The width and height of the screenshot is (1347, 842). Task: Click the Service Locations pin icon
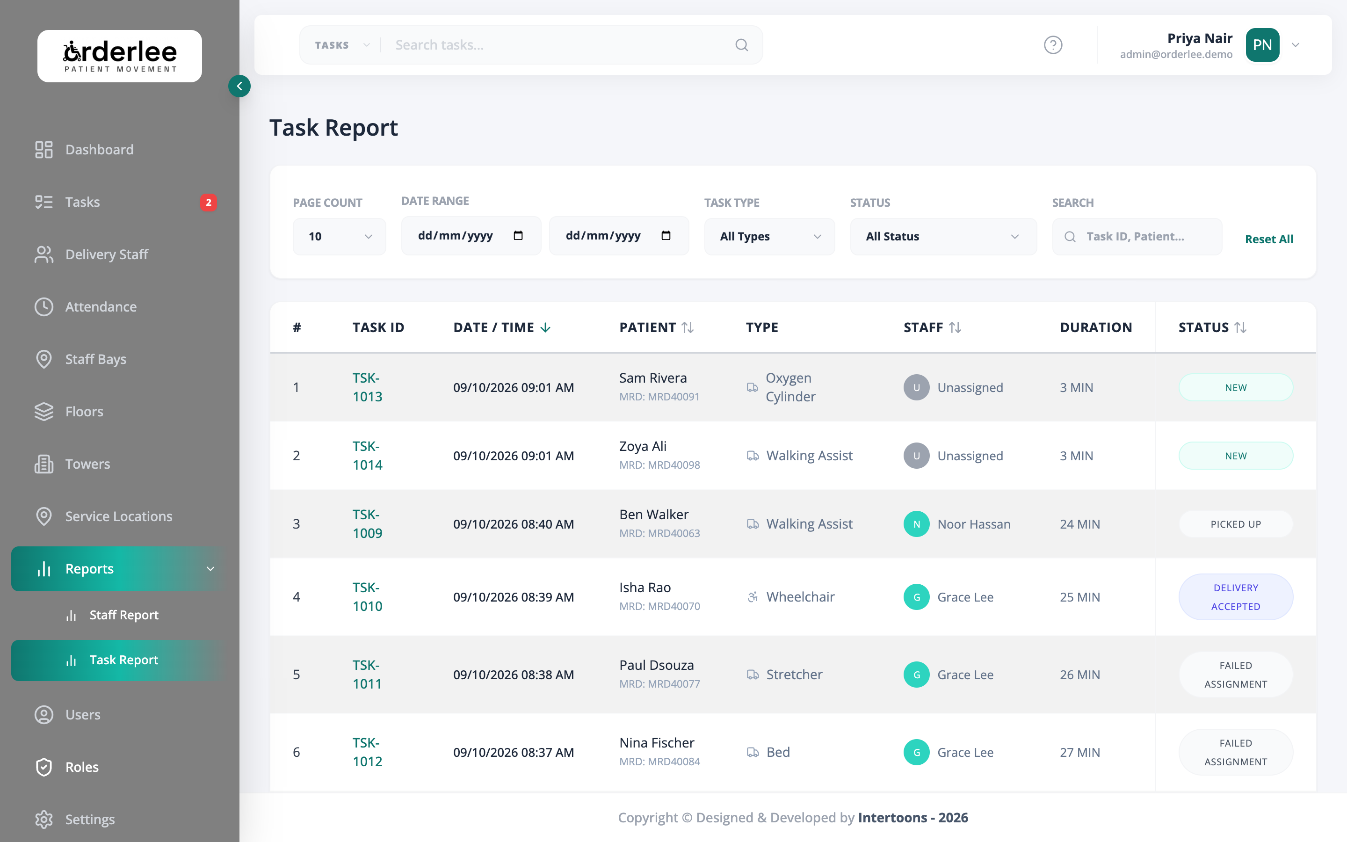[43, 516]
